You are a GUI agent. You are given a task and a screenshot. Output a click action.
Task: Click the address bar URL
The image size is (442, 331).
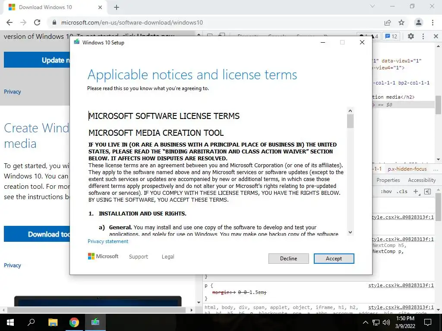click(132, 22)
